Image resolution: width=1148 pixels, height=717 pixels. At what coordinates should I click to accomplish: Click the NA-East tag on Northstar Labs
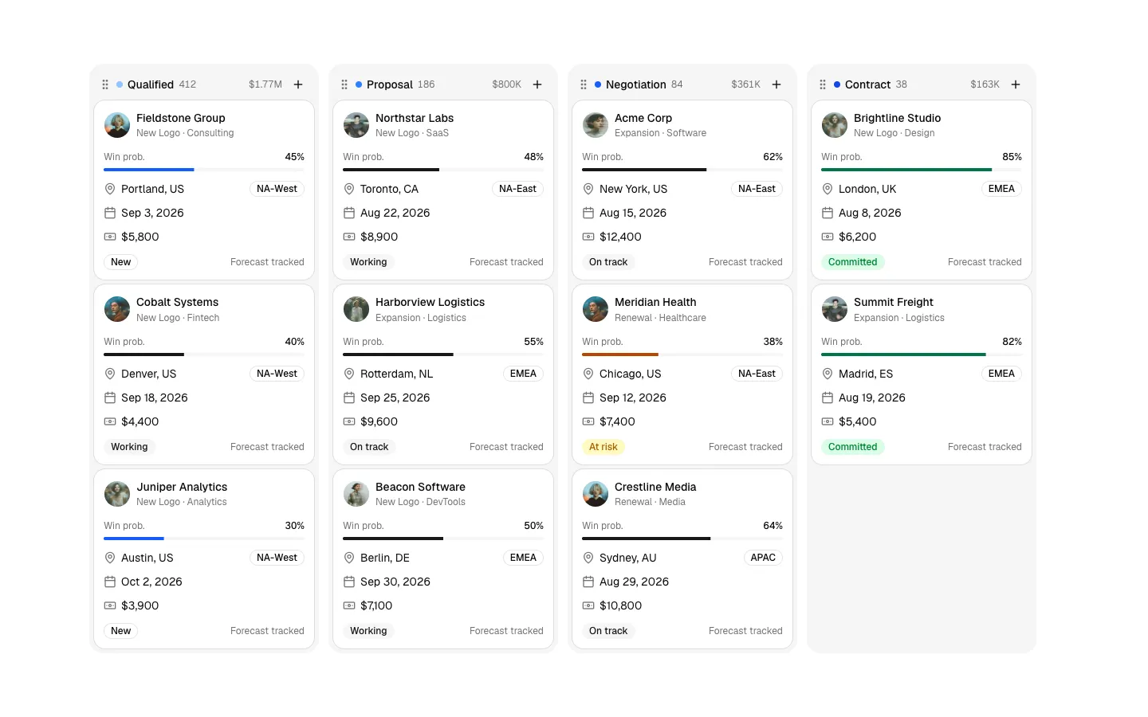click(x=517, y=189)
